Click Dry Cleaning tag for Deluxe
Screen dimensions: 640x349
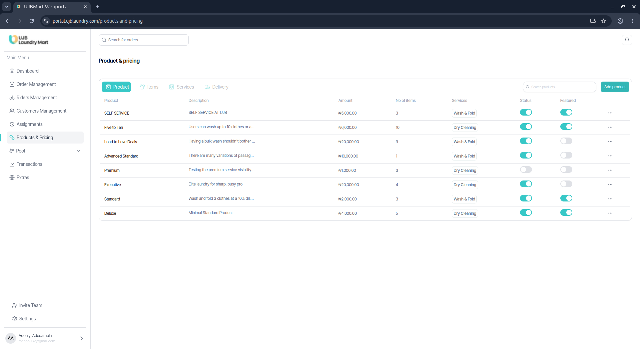[x=465, y=213]
